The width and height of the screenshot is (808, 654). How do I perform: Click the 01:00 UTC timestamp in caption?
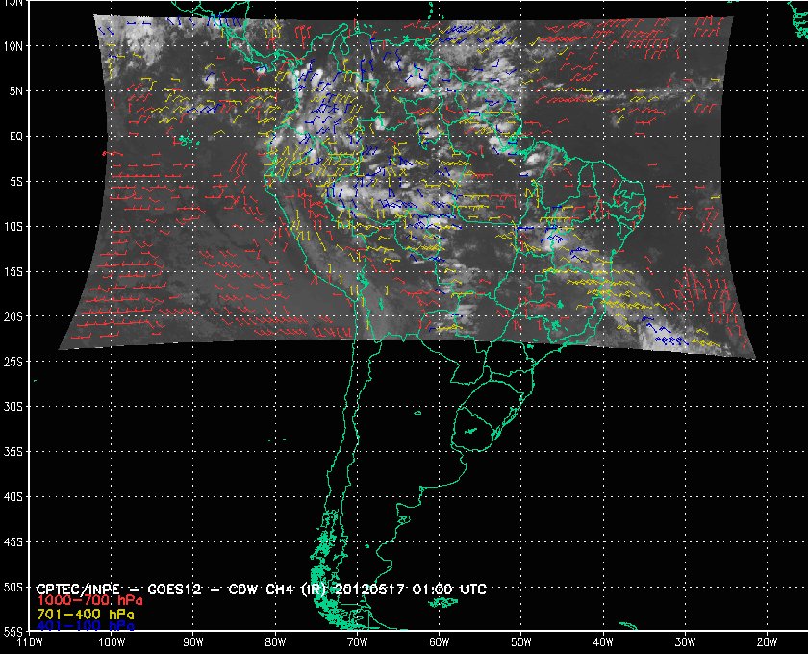[449, 589]
